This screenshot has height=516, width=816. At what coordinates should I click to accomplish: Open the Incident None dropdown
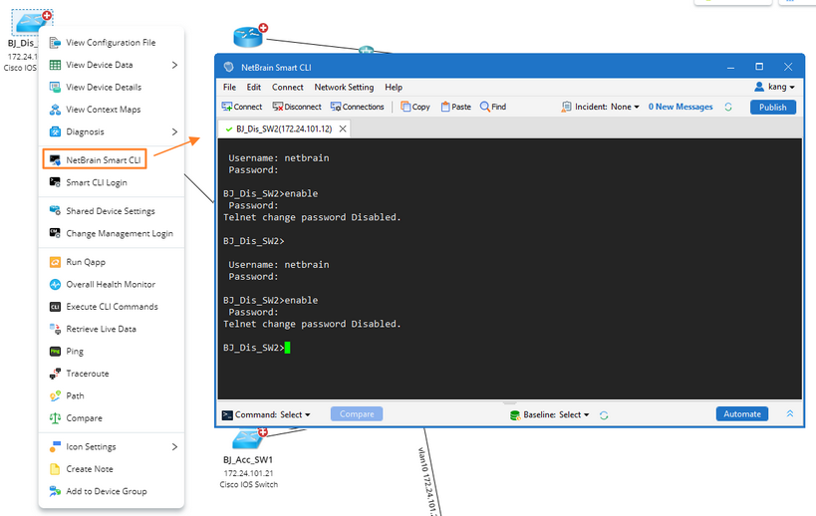coord(607,107)
